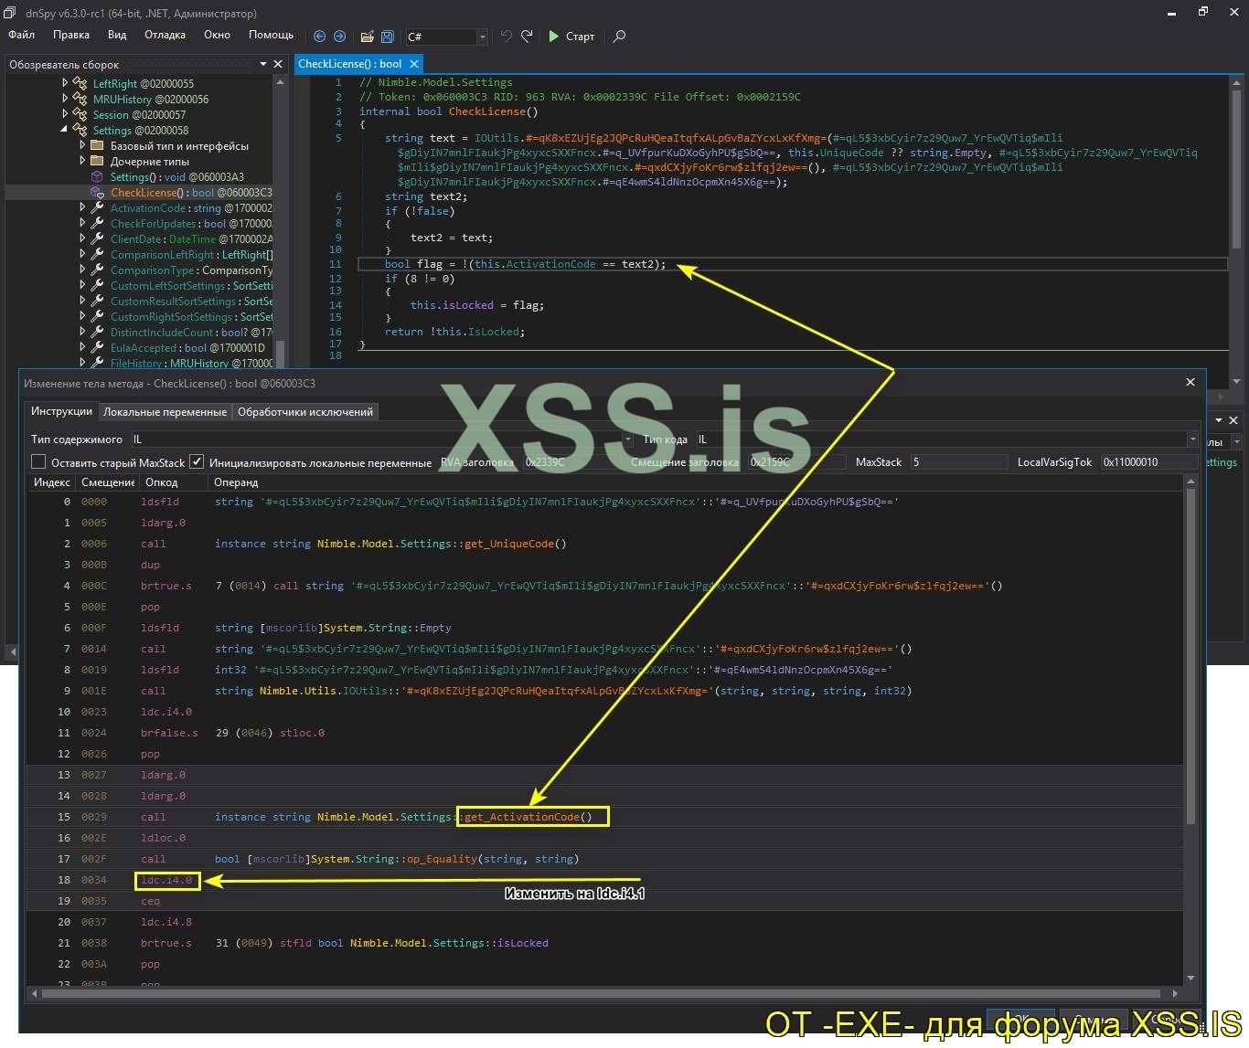Click the navigate back arrow icon
Screen dimensions: 1249x1048
coord(319,37)
